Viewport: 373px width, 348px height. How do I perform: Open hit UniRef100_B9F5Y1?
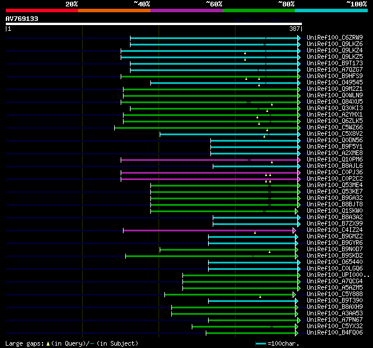tap(335, 147)
